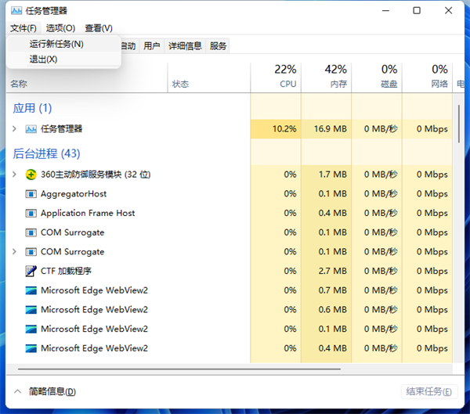Select the AggregatorHost process icon
Image resolution: width=470 pixels, height=414 pixels.
31,194
